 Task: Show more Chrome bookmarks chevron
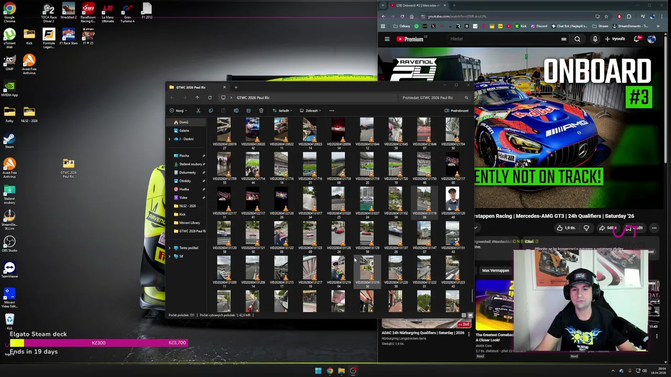658,26
